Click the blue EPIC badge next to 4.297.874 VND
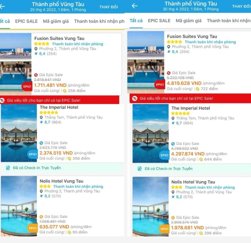The height and width of the screenshot is (243, 251). (x=165, y=155)
